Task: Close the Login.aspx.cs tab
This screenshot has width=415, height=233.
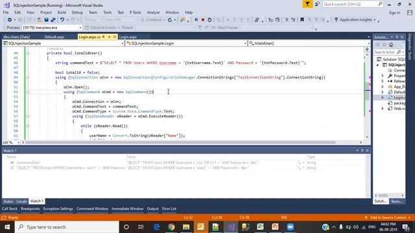Action: pos(115,37)
